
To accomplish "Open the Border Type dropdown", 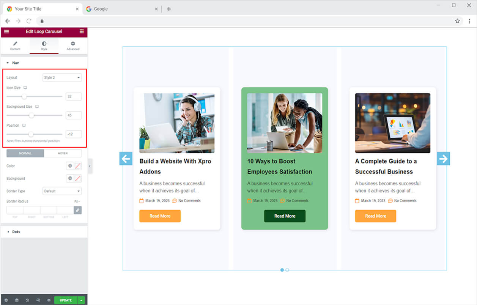I will [x=62, y=191].
